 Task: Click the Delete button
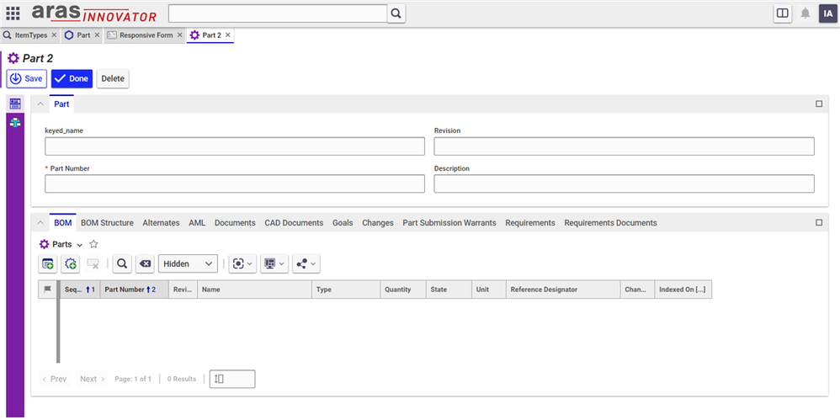(113, 78)
